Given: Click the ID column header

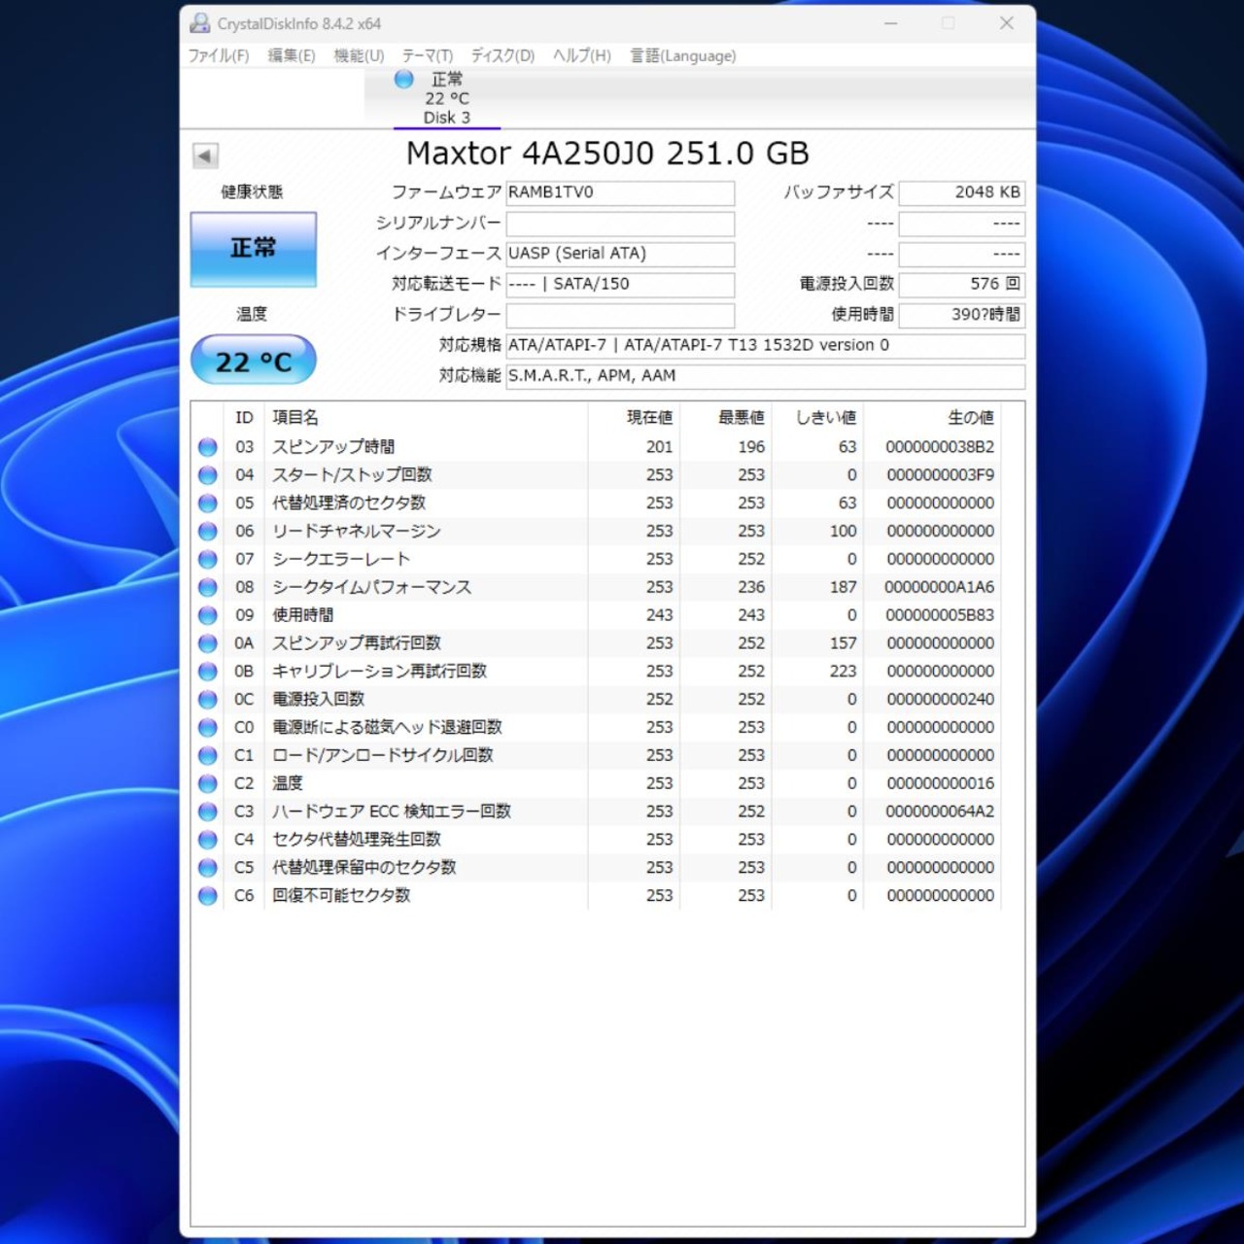Looking at the screenshot, I should tap(244, 418).
